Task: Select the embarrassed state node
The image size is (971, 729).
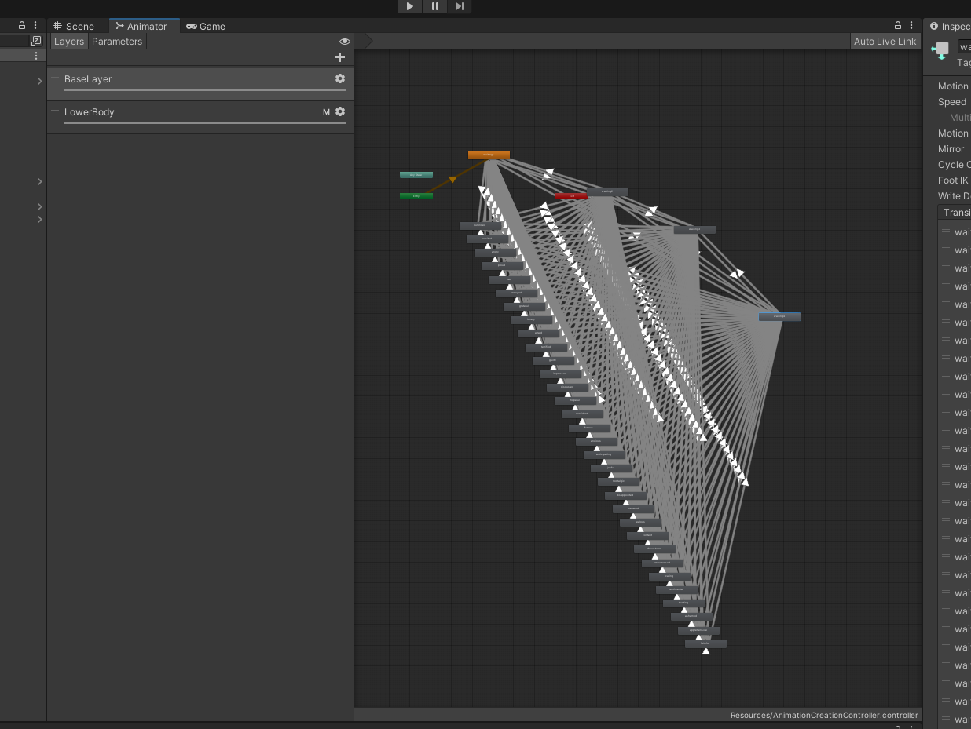Action: tap(661, 562)
